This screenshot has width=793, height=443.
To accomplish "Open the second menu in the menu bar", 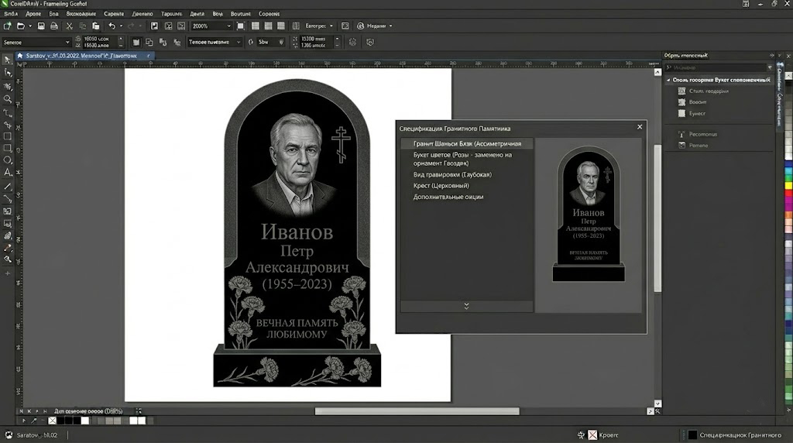I will tap(33, 14).
